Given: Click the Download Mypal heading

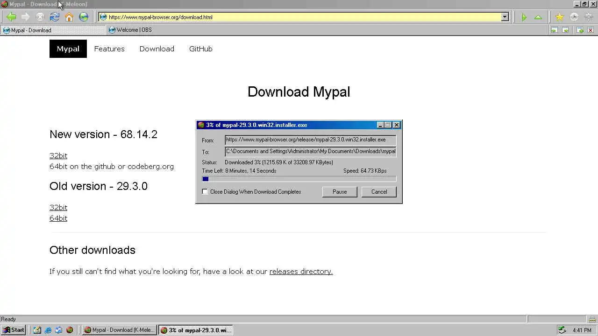Looking at the screenshot, I should click(x=299, y=92).
